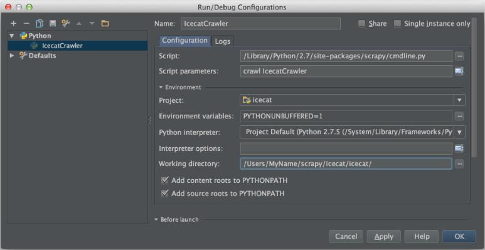Image resolution: width=485 pixels, height=250 pixels.
Task: Click the vertical scrollbar on the right
Action: pos(474,88)
